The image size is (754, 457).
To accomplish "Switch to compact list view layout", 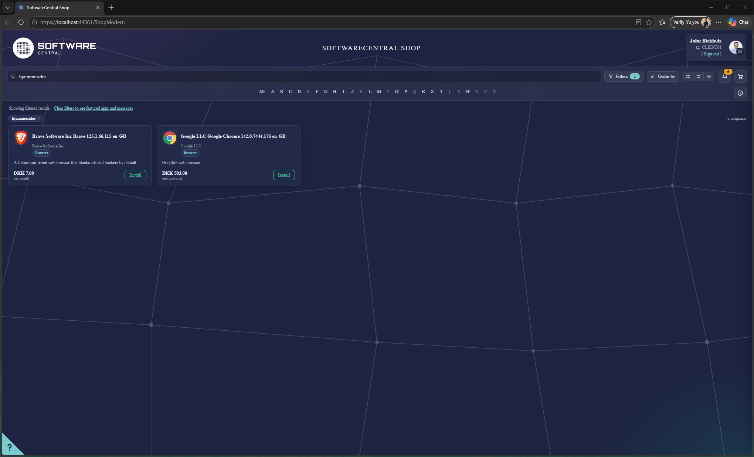I will [709, 76].
